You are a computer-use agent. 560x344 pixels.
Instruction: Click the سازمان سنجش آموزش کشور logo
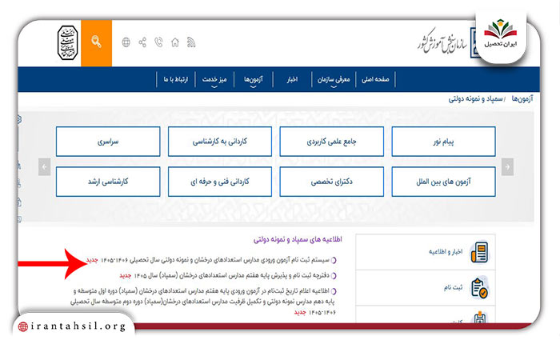click(443, 43)
